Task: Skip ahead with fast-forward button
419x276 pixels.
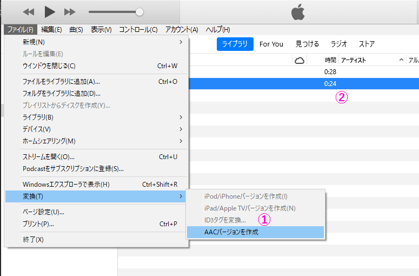Action: click(x=70, y=12)
